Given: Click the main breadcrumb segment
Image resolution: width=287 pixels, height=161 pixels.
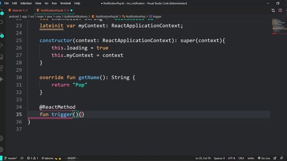Looking at the screenshot, I should pyautogui.click(x=40, y=17).
